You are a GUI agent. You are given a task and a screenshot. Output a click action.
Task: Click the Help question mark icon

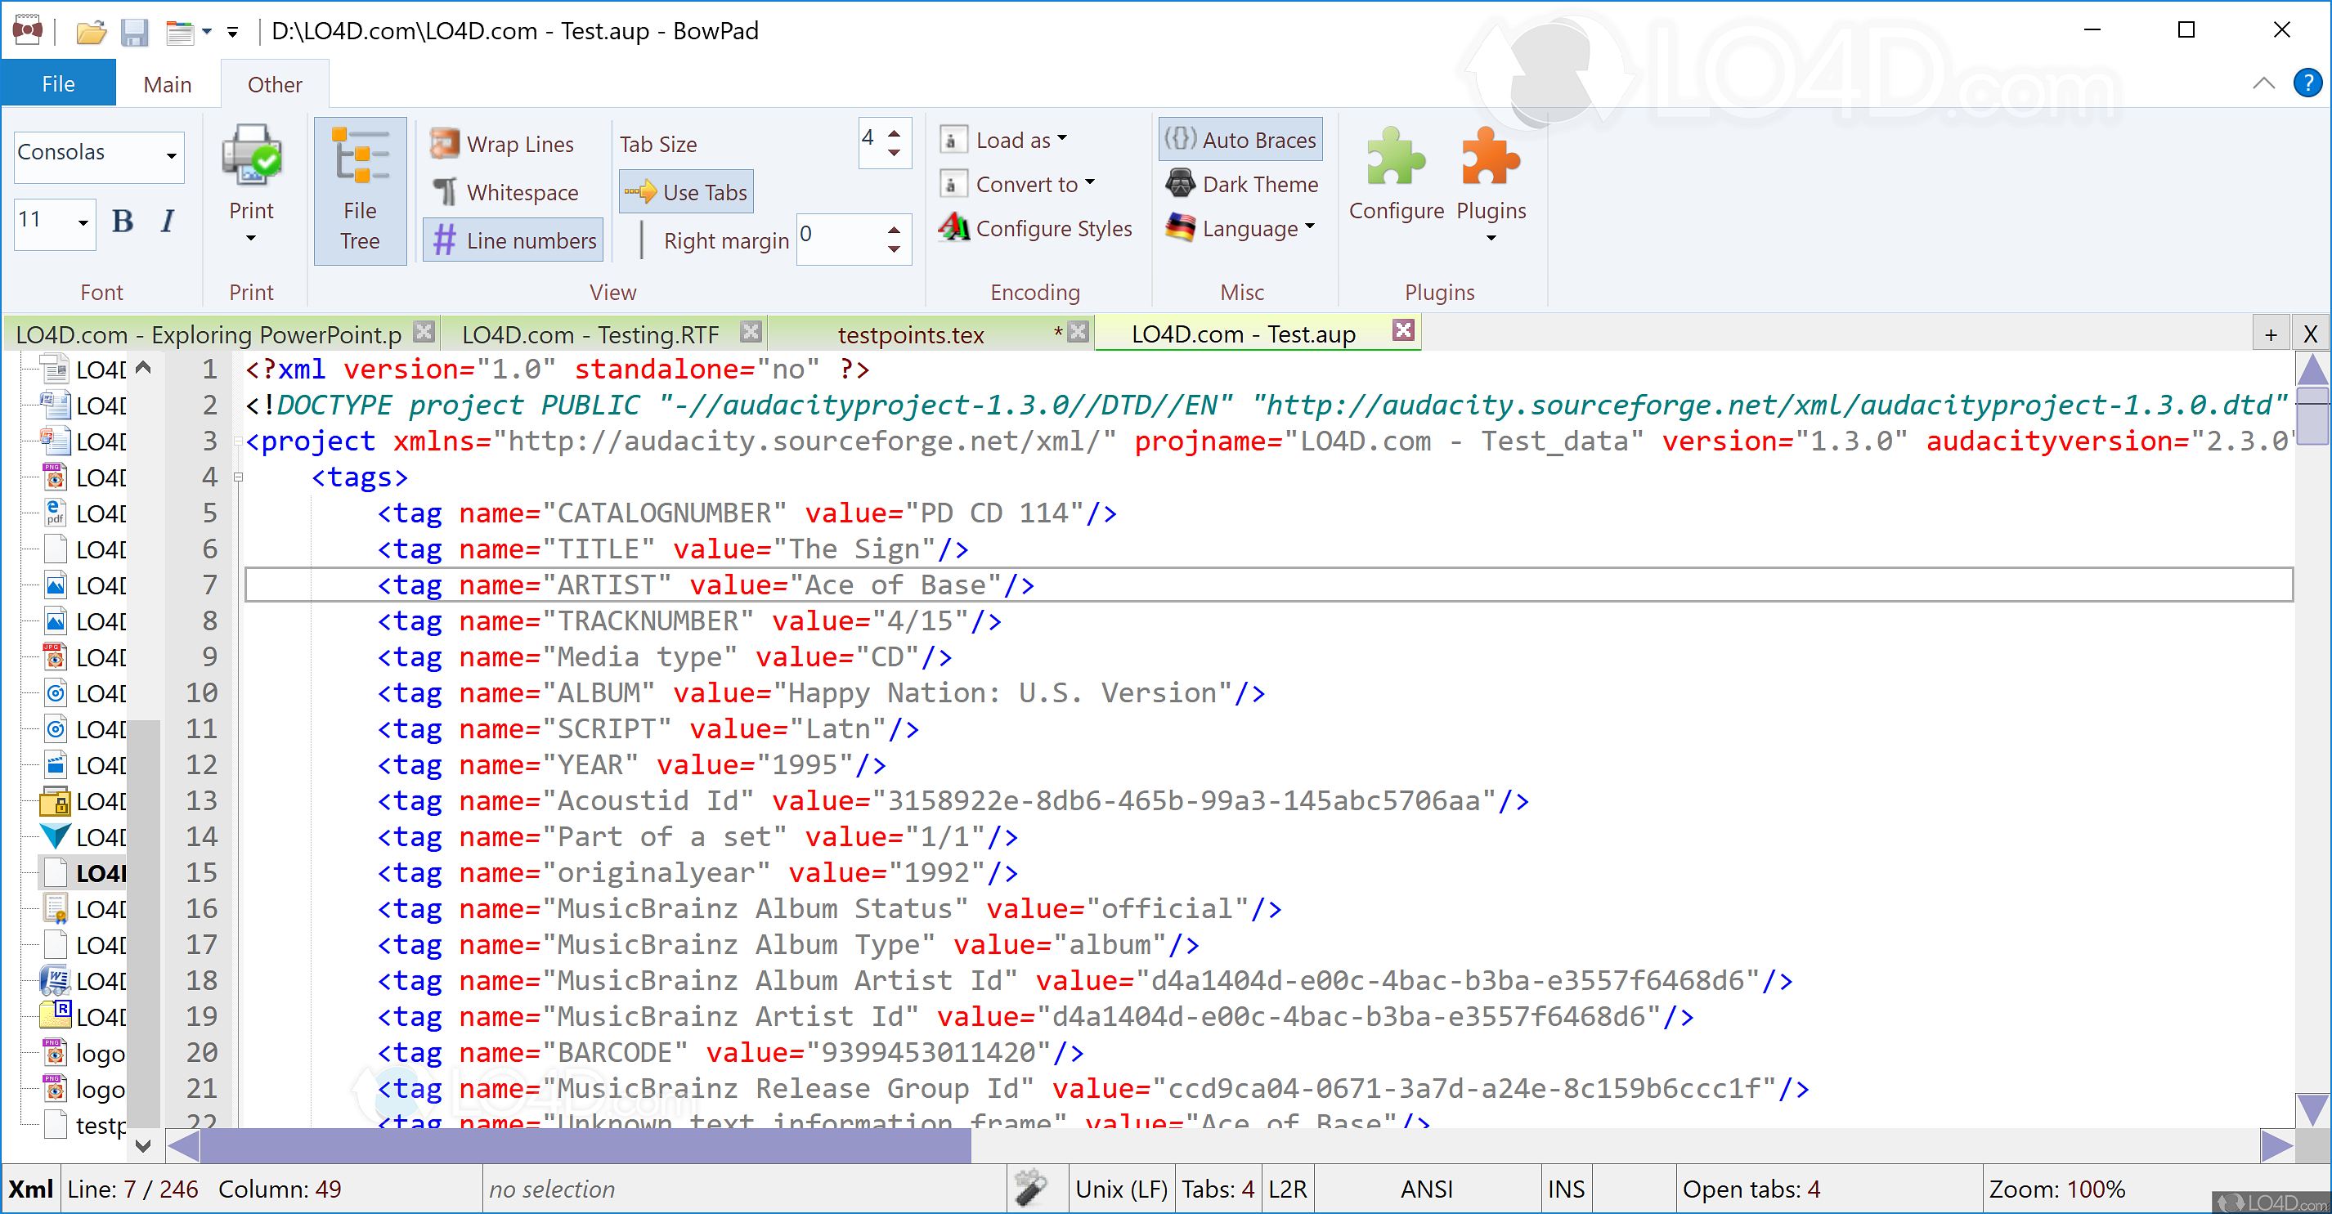(x=2307, y=83)
